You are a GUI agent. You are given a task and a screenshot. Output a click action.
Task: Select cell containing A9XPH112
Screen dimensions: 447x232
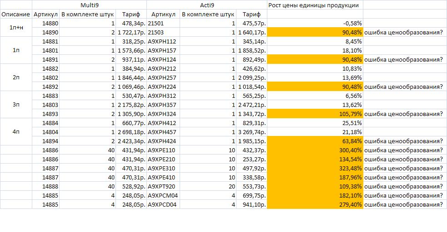pyautogui.click(x=163, y=41)
